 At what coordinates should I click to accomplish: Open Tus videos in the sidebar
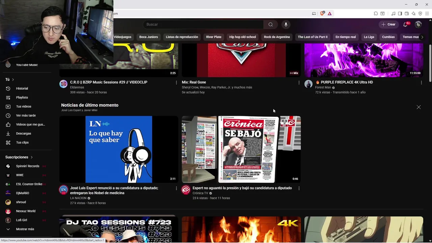coord(26,106)
